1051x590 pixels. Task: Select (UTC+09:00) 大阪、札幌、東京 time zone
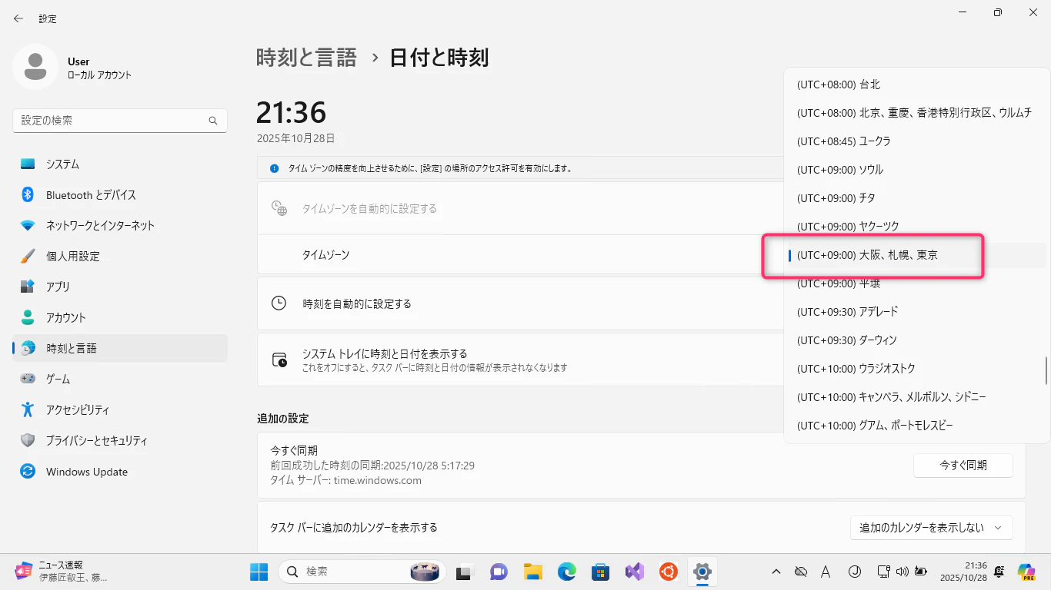coord(916,255)
